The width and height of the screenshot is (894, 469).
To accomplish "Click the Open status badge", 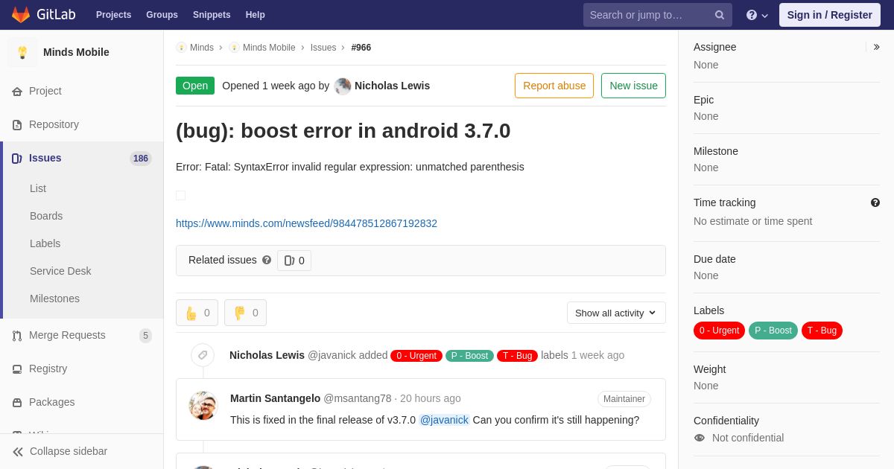I will point(195,86).
